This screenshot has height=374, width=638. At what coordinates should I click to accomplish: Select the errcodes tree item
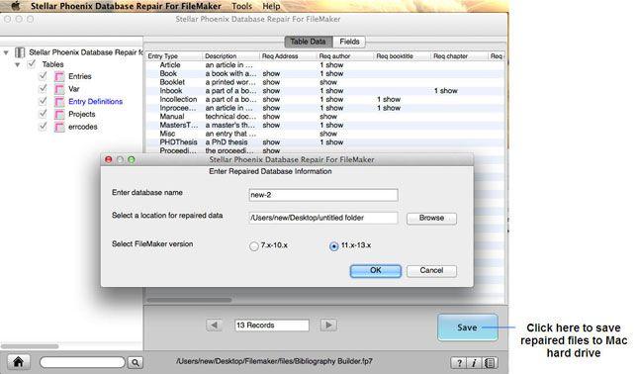83,127
